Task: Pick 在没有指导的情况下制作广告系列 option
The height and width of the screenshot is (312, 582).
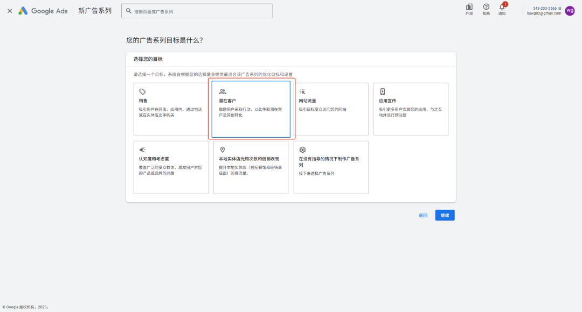Action: click(331, 167)
